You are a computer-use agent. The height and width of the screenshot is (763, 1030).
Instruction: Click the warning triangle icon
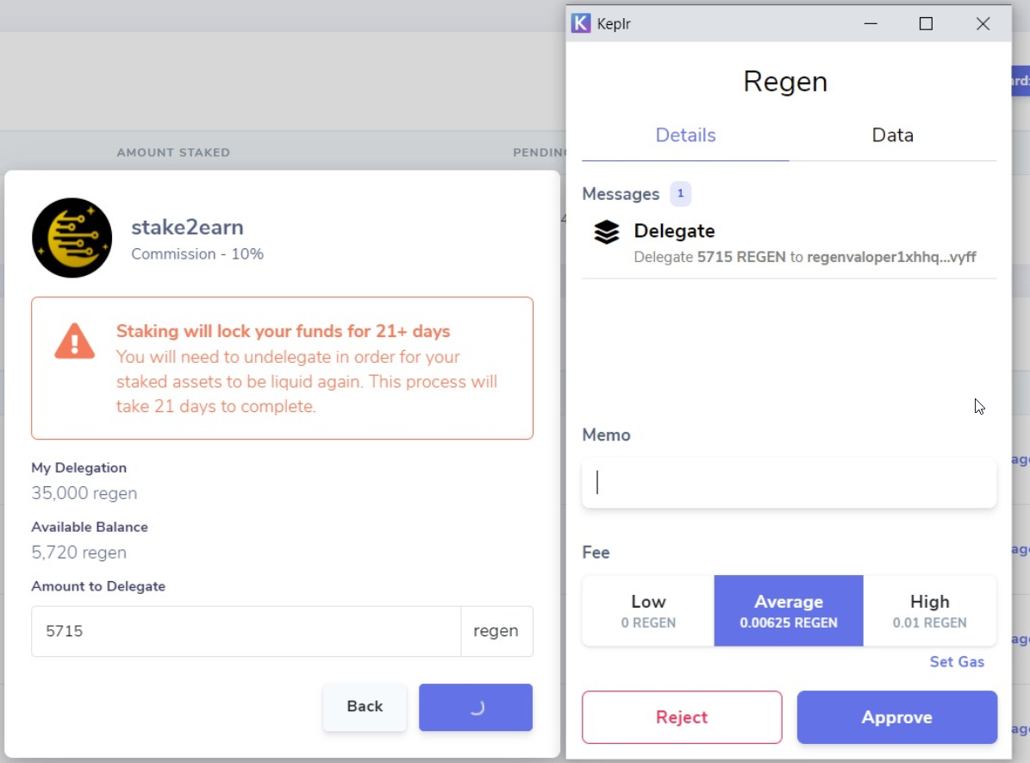[x=74, y=341]
